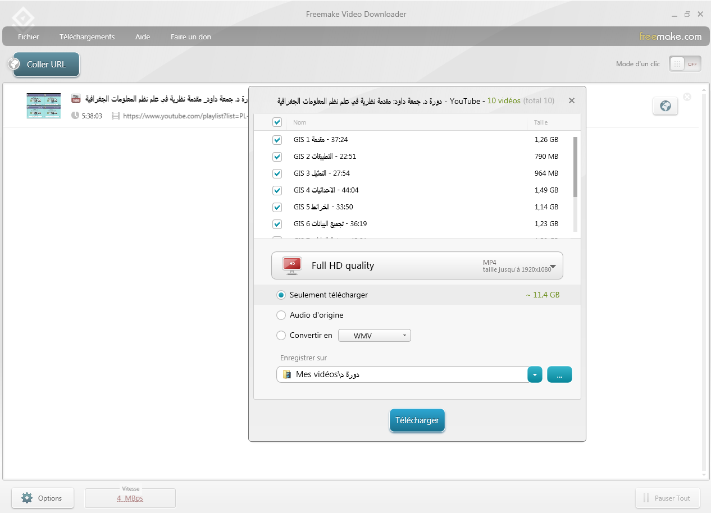This screenshot has height=513, width=711.
Task: Remove playlist item with the small x icon
Action: point(687,97)
